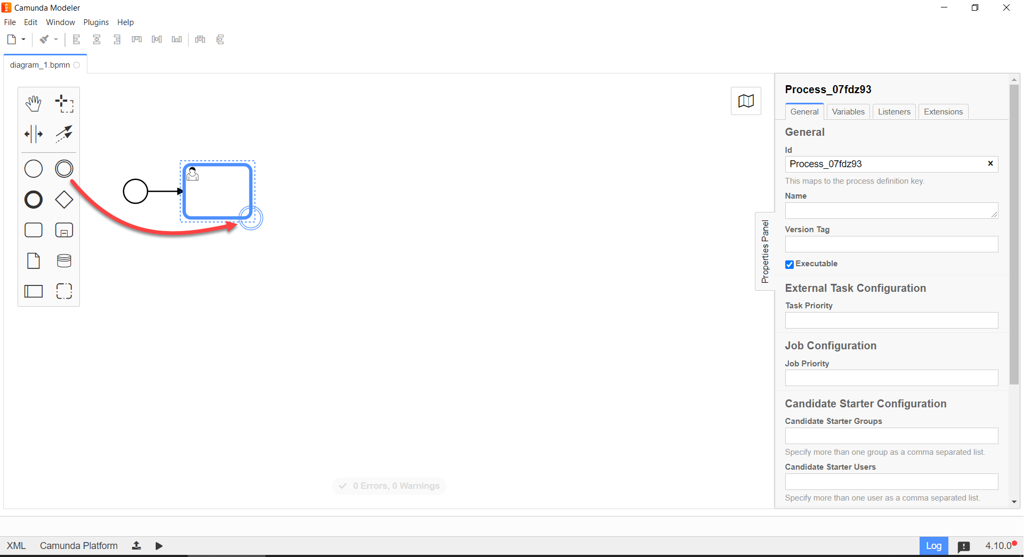Viewport: 1031px width, 557px height.
Task: Click the 0 Errors, 0 Warnings indicator
Action: point(389,486)
